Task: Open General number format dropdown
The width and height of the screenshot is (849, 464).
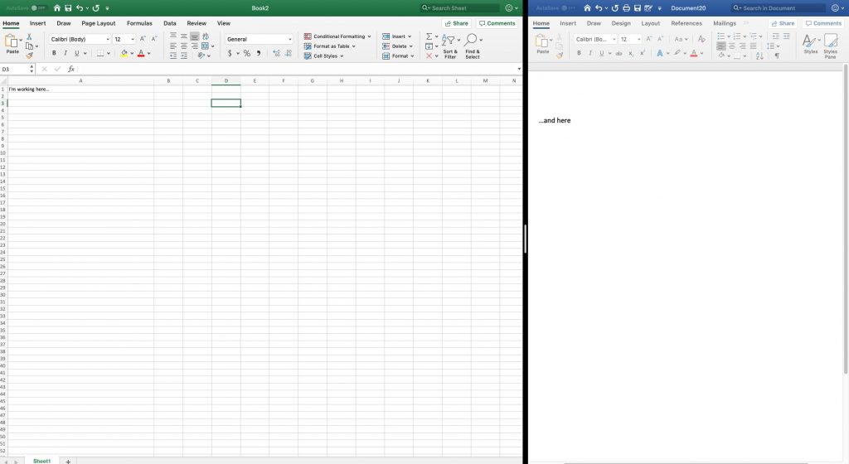Action: 259,39
